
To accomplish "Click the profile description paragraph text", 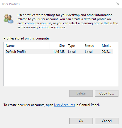I will tap(68, 21).
